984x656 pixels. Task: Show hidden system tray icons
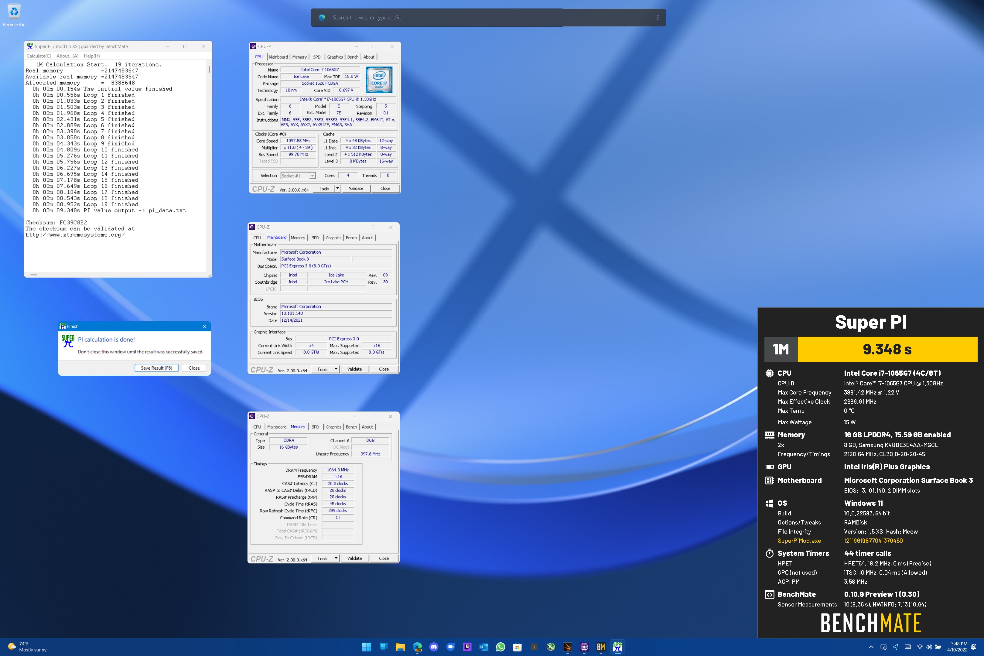pyautogui.click(x=871, y=647)
